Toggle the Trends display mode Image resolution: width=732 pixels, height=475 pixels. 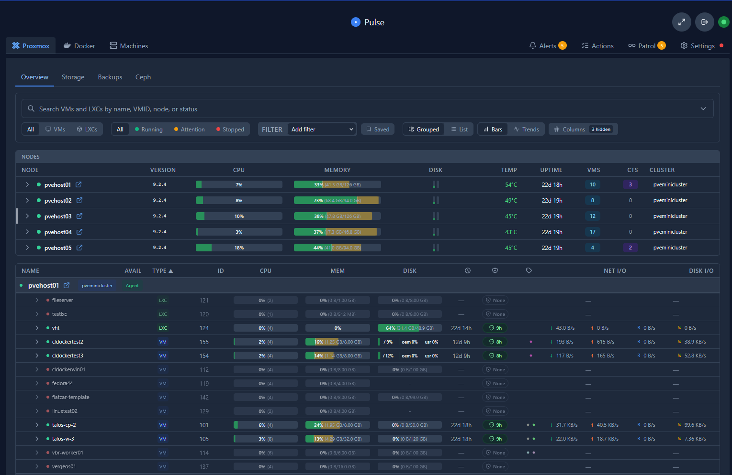(526, 130)
